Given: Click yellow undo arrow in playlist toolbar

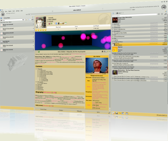Looking at the screenshot, I should coord(120,113).
